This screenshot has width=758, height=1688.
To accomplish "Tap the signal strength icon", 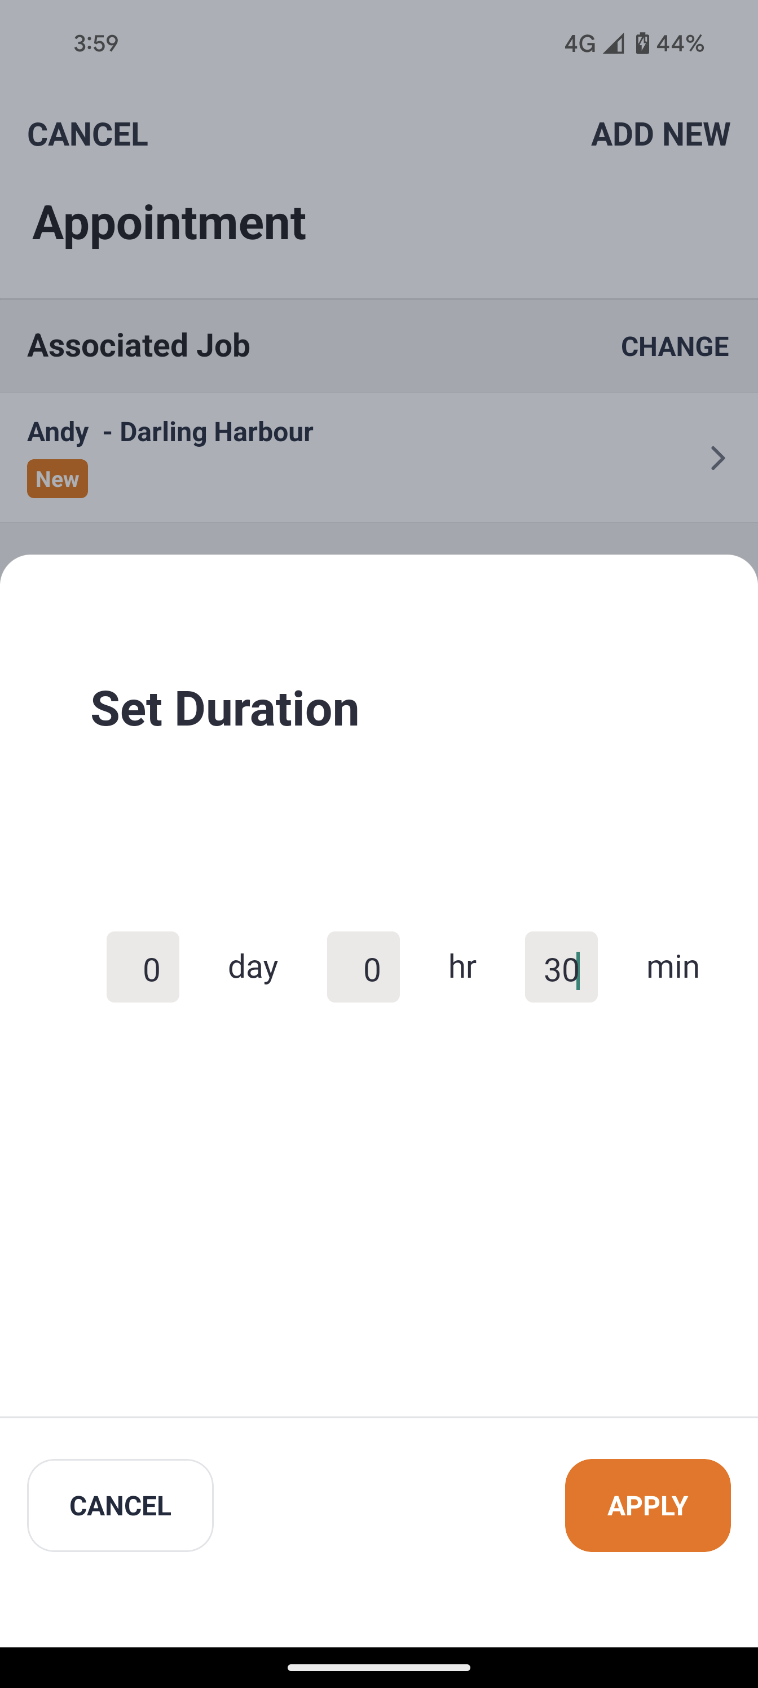I will pos(613,43).
